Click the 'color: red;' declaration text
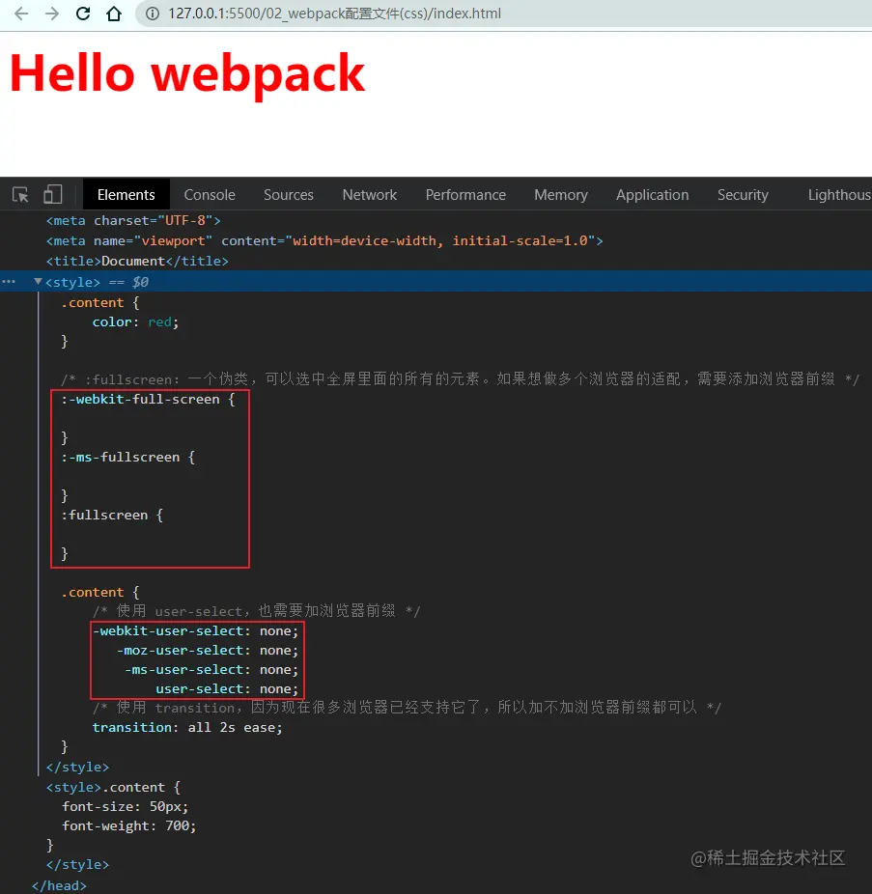The height and width of the screenshot is (894, 872). pos(136,322)
